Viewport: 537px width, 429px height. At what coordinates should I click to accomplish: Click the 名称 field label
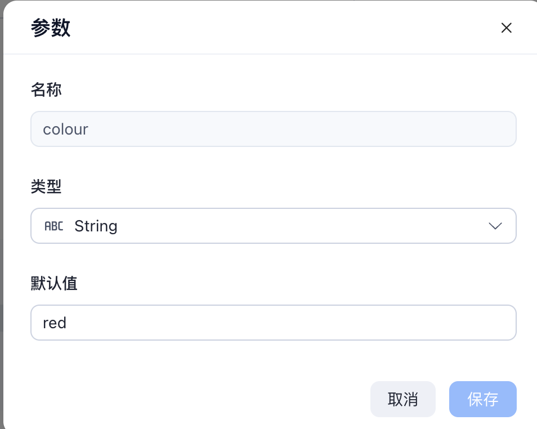[x=46, y=90]
